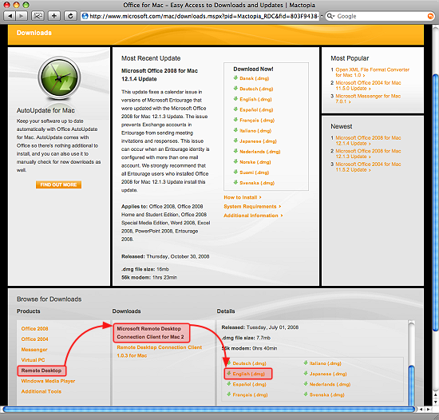This screenshot has height=420, width=439.
Task: Open Office 2004 11.5.2 Update in Newest
Action: tap(368, 167)
